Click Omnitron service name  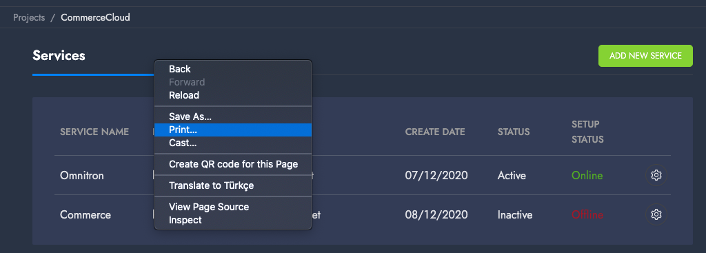[x=82, y=175]
